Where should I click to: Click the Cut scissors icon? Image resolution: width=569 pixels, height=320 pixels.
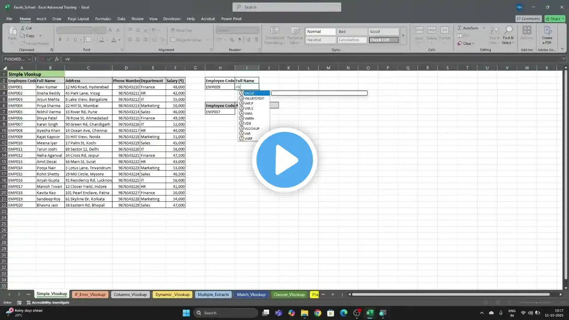pyautogui.click(x=22, y=28)
